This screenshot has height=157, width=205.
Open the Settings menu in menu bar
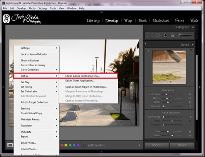(x=43, y=8)
